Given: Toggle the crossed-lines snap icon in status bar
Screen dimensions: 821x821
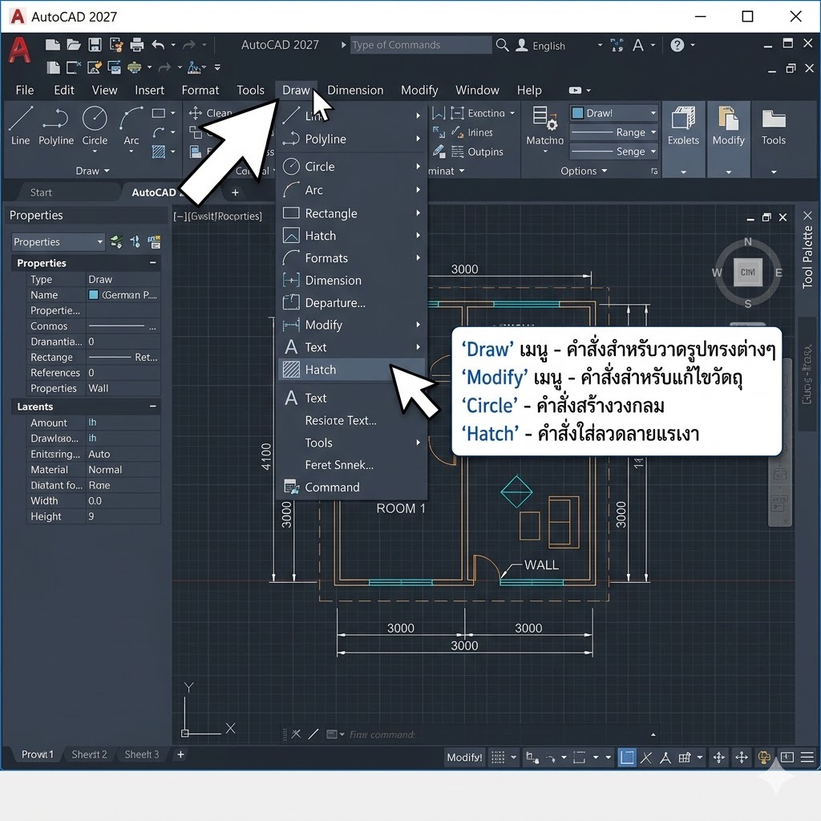Looking at the screenshot, I should (646, 757).
